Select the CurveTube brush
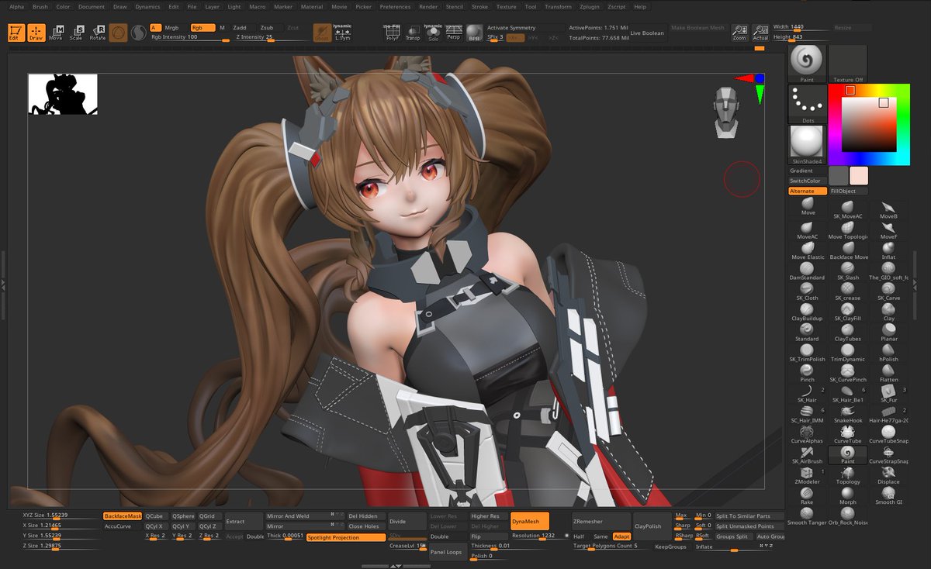The image size is (931, 569). [x=848, y=435]
